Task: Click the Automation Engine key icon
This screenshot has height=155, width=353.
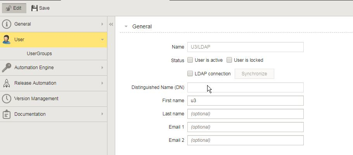Action: tap(7, 68)
